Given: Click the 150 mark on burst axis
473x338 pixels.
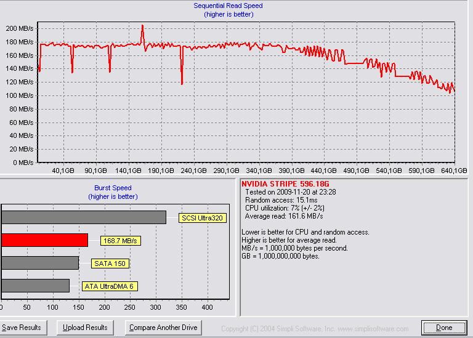Looking at the screenshot, I should [78, 307].
